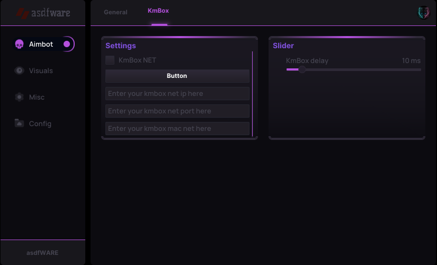Click the Config folder icon

19,123
